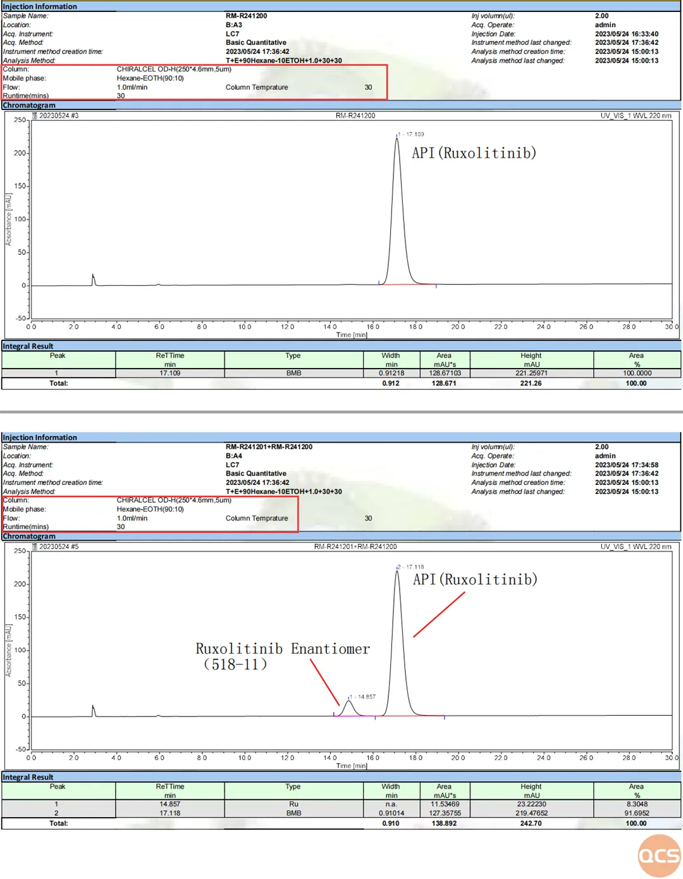The height and width of the screenshot is (879, 683).
Task: Click the total width value 0.910
Action: click(x=391, y=823)
